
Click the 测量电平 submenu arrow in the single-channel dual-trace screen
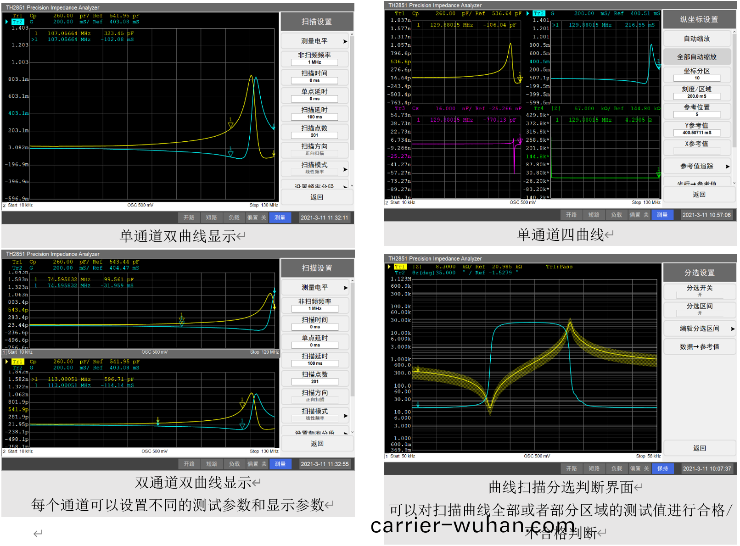tap(345, 41)
